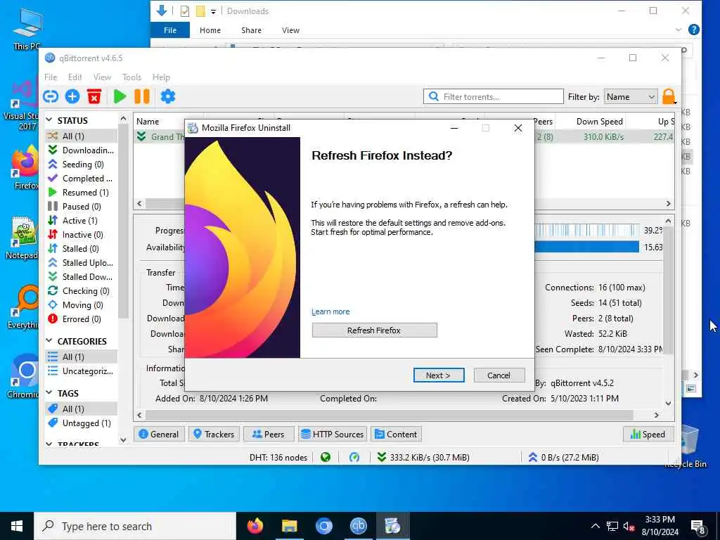
Task: Select Uncategorized in Categories list
Action: (x=82, y=371)
